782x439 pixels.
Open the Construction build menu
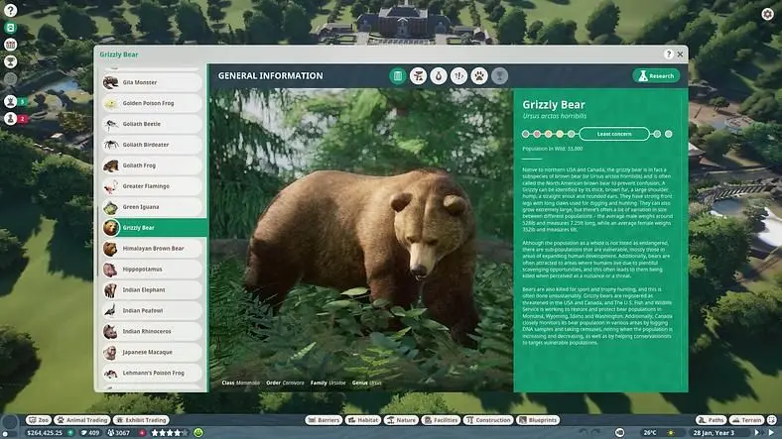coord(488,420)
